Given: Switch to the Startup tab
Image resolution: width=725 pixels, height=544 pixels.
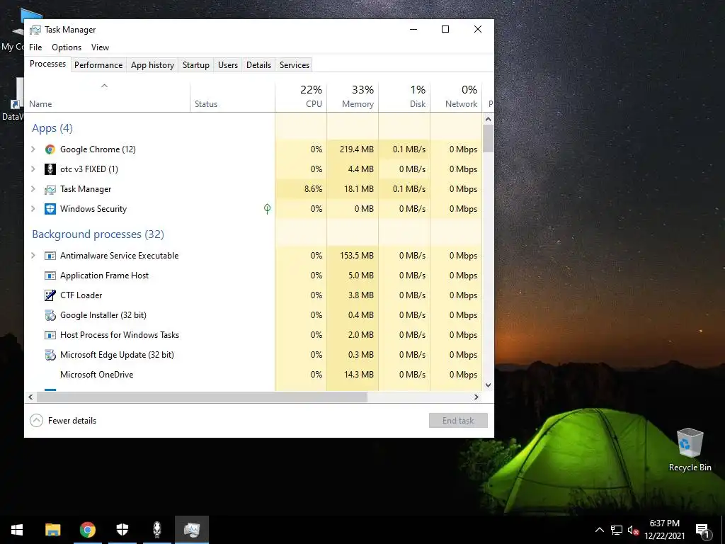Looking at the screenshot, I should point(196,65).
